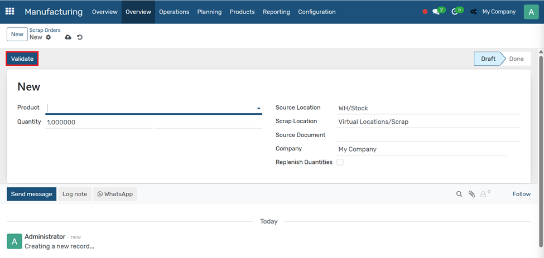The width and height of the screenshot is (544, 258).
Task: Click the debug tools icon near My Company
Action: pos(473,12)
